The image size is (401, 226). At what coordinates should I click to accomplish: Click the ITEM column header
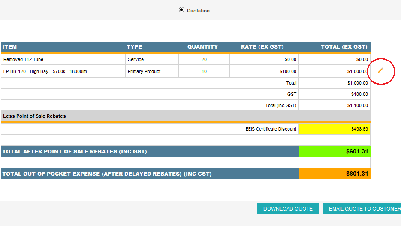pyautogui.click(x=10, y=47)
